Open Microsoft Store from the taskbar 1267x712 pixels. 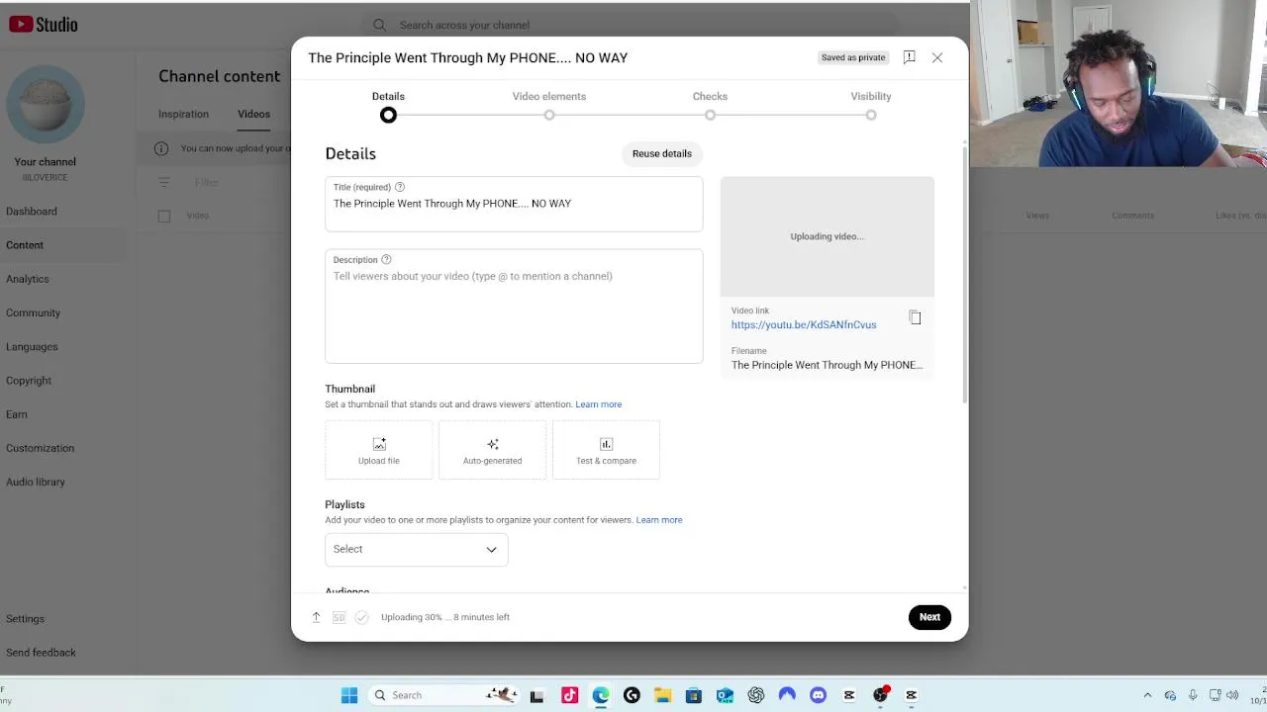(694, 695)
